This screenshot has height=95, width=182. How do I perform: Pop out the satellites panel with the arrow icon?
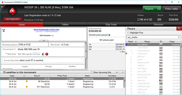click(x=122, y=72)
